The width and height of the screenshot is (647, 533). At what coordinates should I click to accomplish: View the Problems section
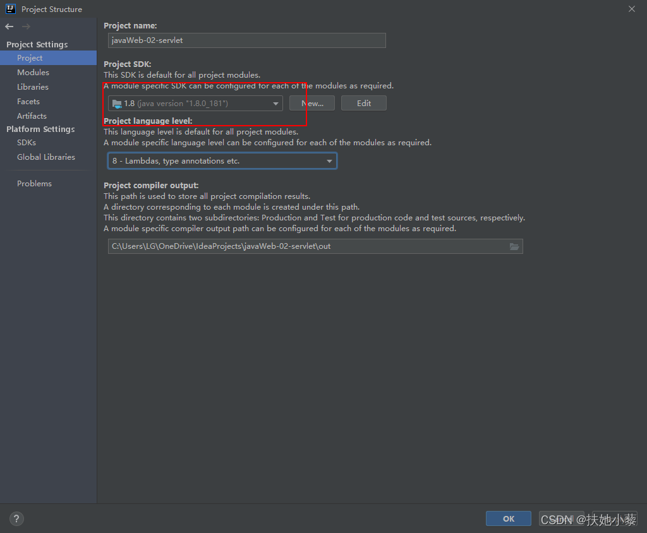(x=34, y=183)
